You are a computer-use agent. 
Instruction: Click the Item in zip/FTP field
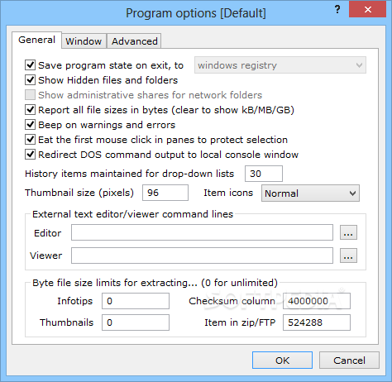(x=317, y=322)
